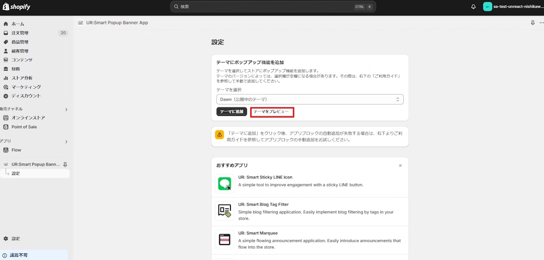Click the テーマをプレビュー button

click(x=271, y=112)
